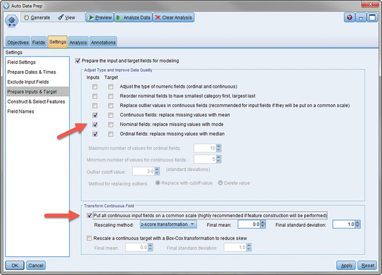Click Minimum number of values for continuous field
Screen dimensions: 382x275
[x=205, y=159]
